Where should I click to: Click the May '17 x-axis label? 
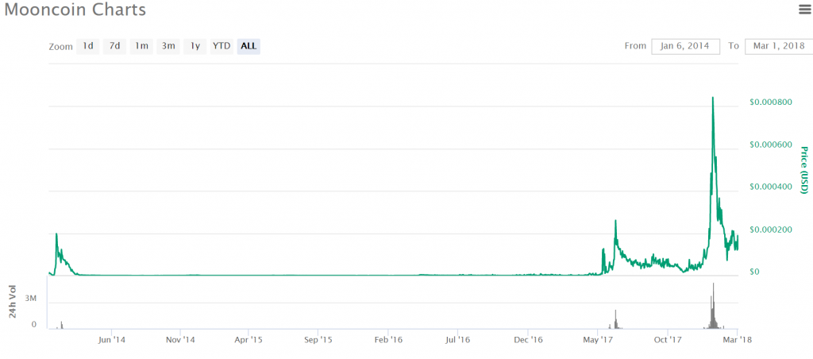(x=599, y=340)
